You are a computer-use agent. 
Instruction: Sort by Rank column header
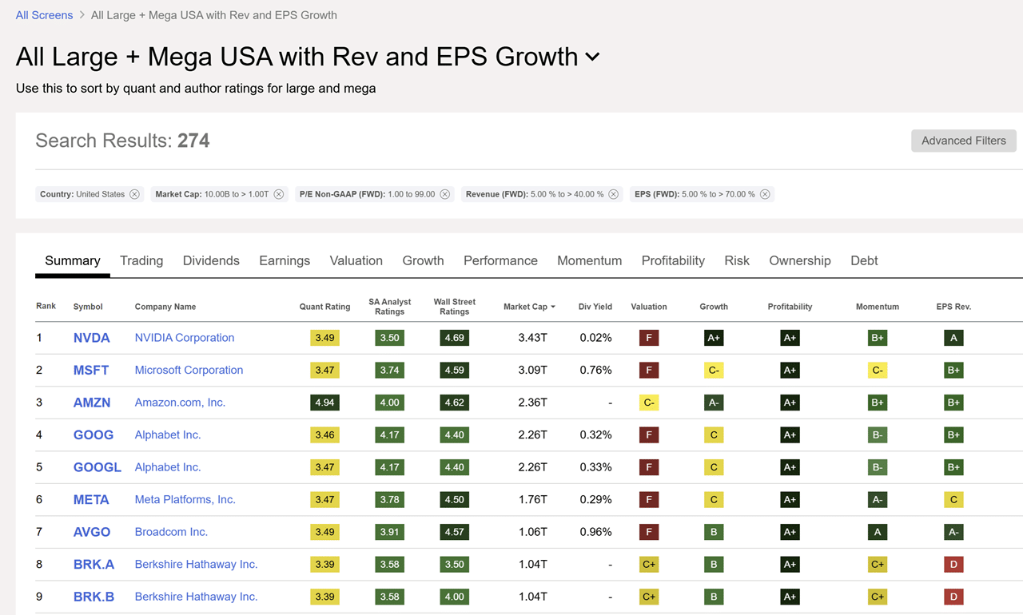pyautogui.click(x=46, y=306)
